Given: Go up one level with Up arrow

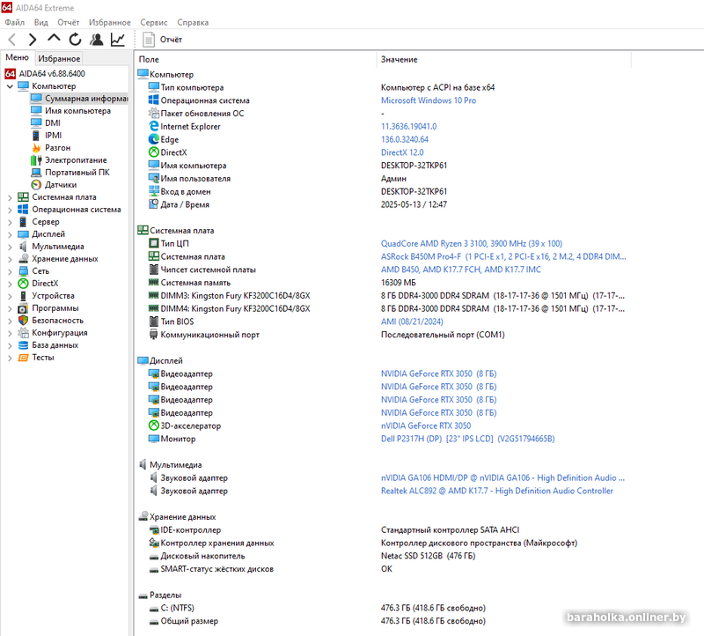Looking at the screenshot, I should click(54, 39).
